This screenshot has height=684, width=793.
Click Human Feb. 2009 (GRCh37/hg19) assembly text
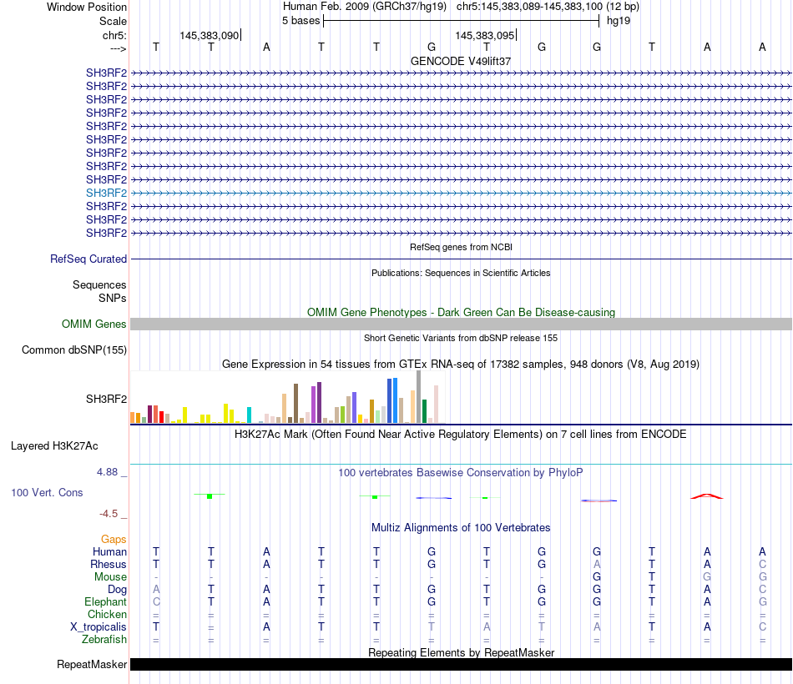(365, 7)
